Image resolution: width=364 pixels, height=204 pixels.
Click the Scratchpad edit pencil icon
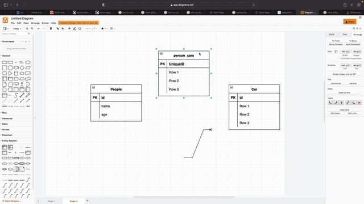[26, 41]
